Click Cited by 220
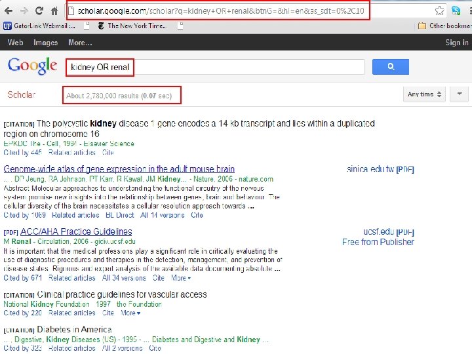472x354 pixels. (x=23, y=313)
